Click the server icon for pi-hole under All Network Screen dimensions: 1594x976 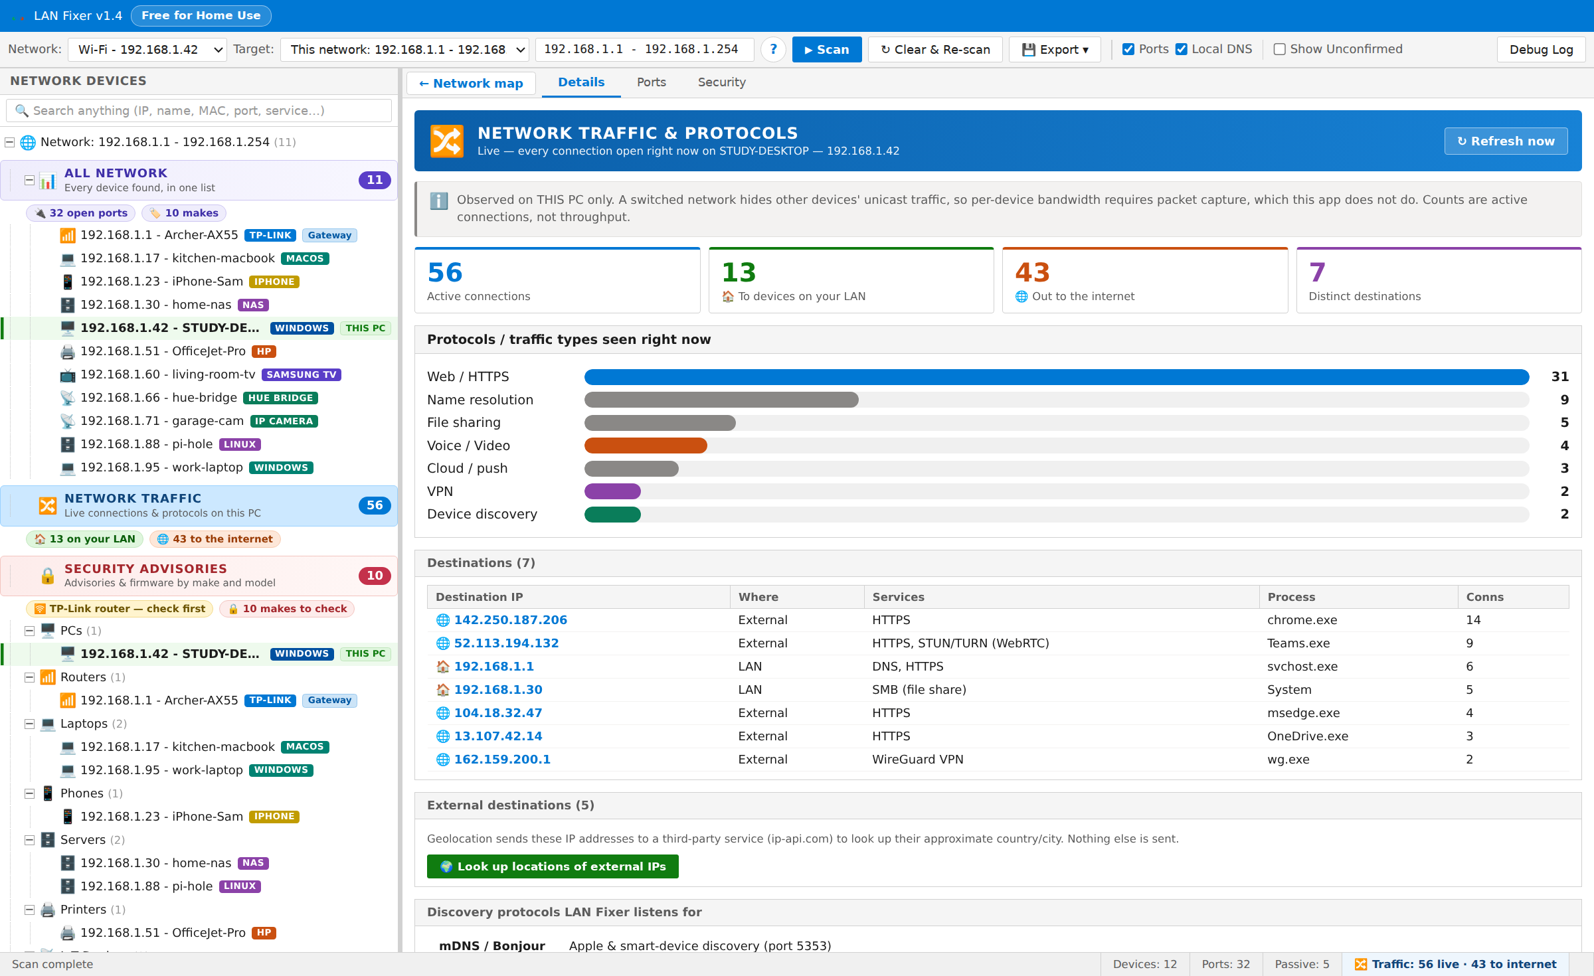coord(68,445)
